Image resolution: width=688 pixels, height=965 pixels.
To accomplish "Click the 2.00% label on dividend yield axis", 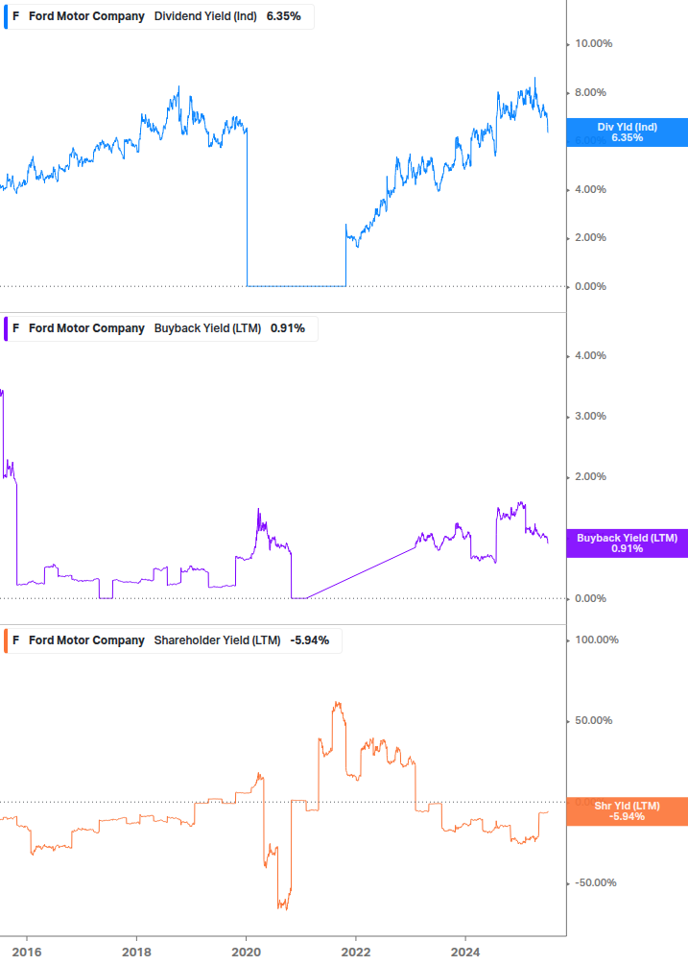I will point(590,237).
